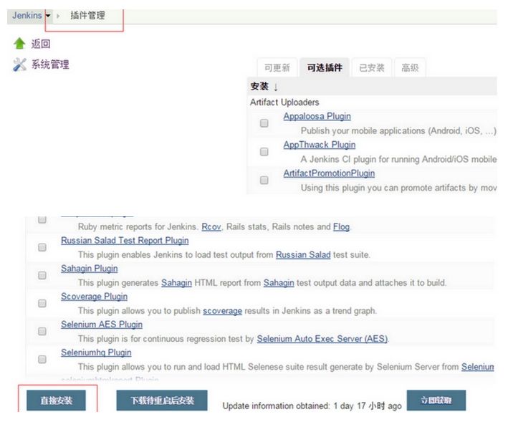508x422 pixels.
Task: Click the 直接安装 button
Action: (56, 401)
